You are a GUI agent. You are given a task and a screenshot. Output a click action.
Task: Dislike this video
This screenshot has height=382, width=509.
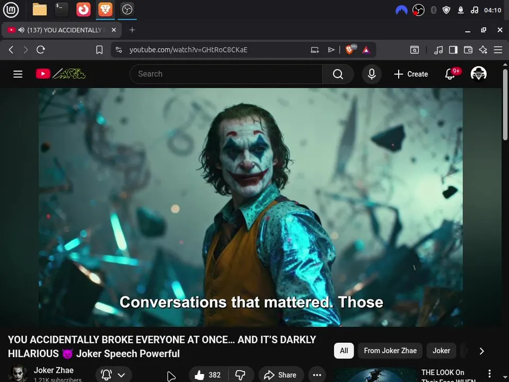241,375
